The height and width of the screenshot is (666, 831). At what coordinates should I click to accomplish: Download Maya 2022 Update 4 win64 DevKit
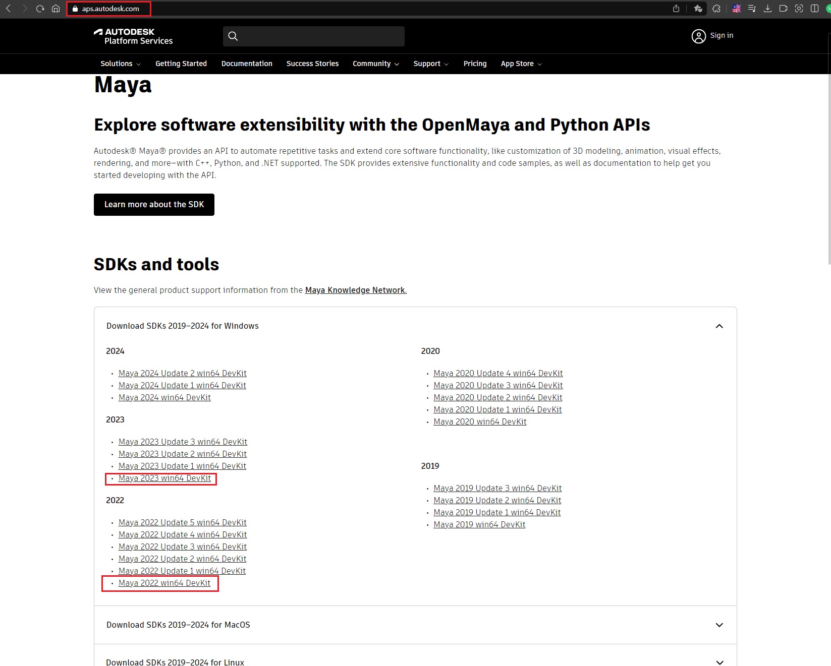[x=183, y=535]
